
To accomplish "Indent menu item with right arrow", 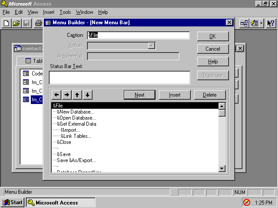I will 67,95.
